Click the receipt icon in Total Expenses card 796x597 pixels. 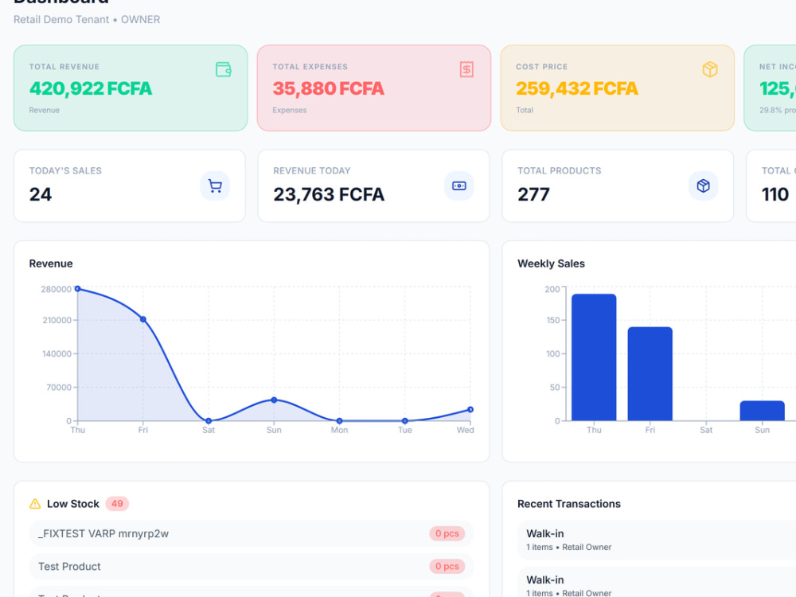point(466,69)
